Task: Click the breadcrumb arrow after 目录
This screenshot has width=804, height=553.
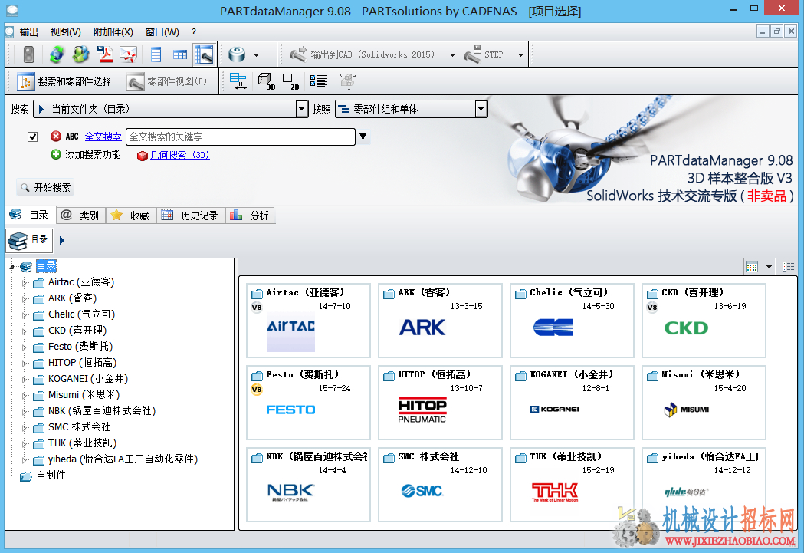Action: [62, 240]
